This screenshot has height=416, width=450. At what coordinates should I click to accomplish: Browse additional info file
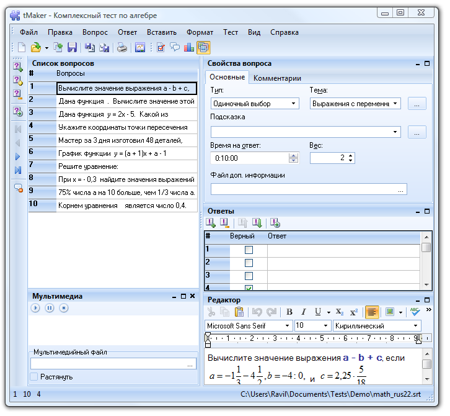[400, 189]
